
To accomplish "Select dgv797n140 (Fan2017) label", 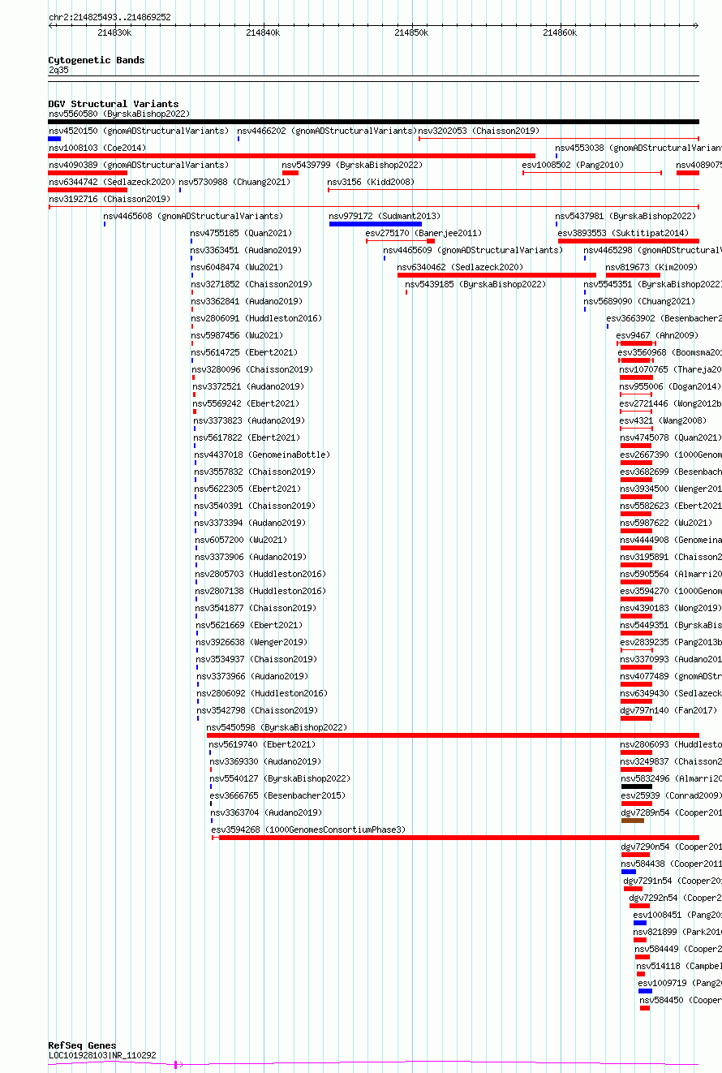I will [668, 710].
